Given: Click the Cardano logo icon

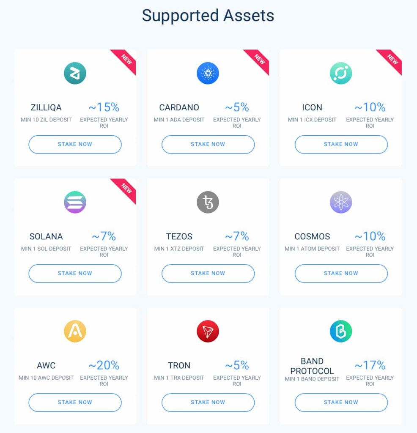Looking at the screenshot, I should click(x=208, y=73).
